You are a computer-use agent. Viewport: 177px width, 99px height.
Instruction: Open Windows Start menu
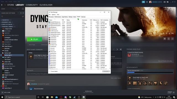(x=2, y=97)
